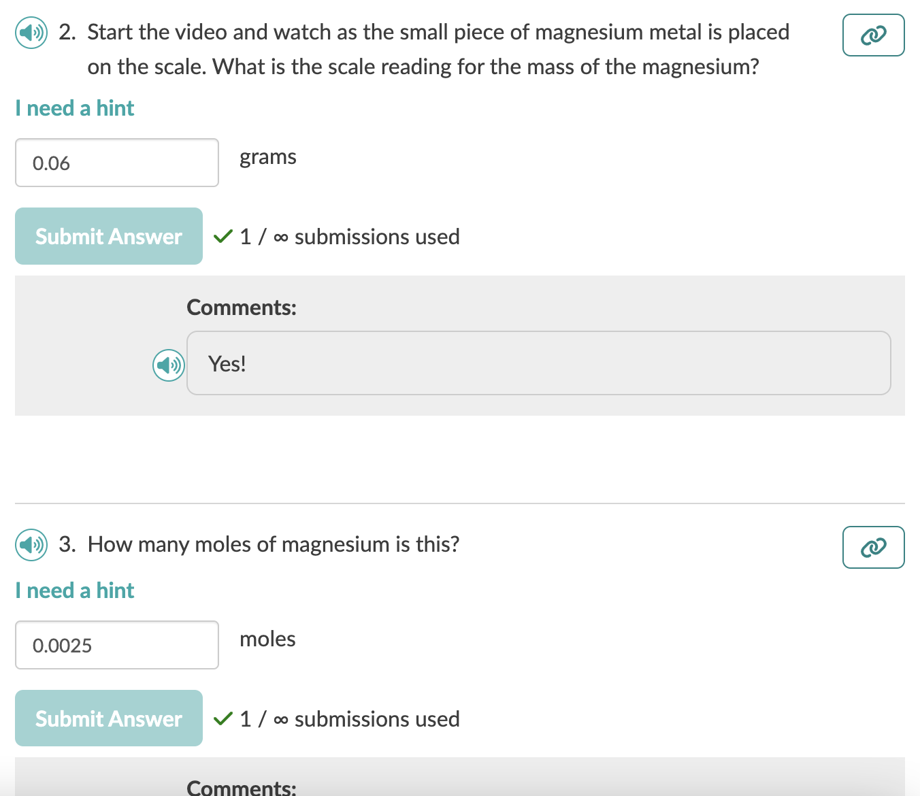
Task: Play audio narration for question 3
Action: click(31, 545)
